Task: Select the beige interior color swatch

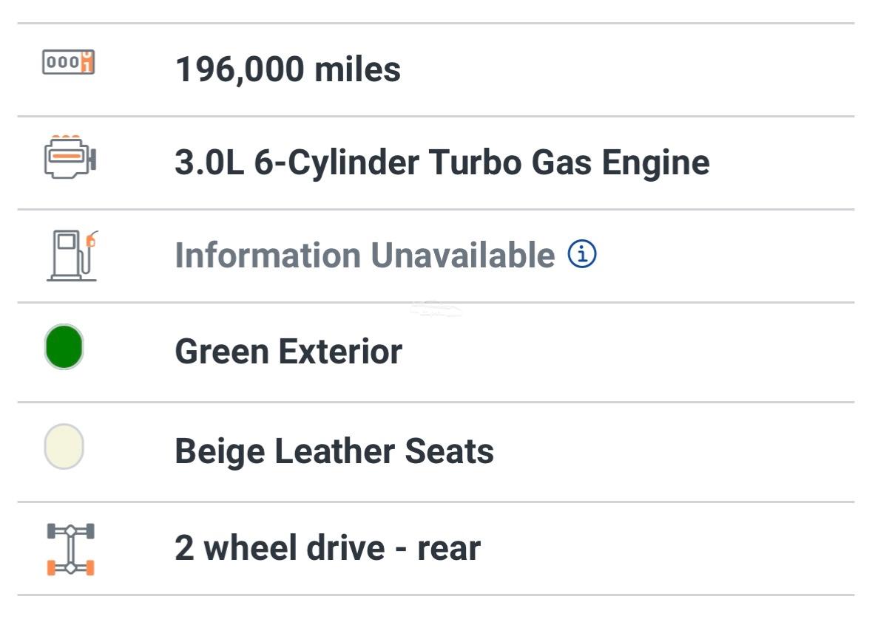Action: (64, 447)
